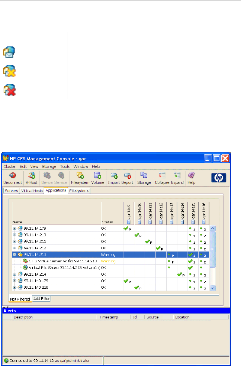Click the Virtual File Share Vshare1 icon
Viewport: 241px width, 366px height.
[25, 268]
